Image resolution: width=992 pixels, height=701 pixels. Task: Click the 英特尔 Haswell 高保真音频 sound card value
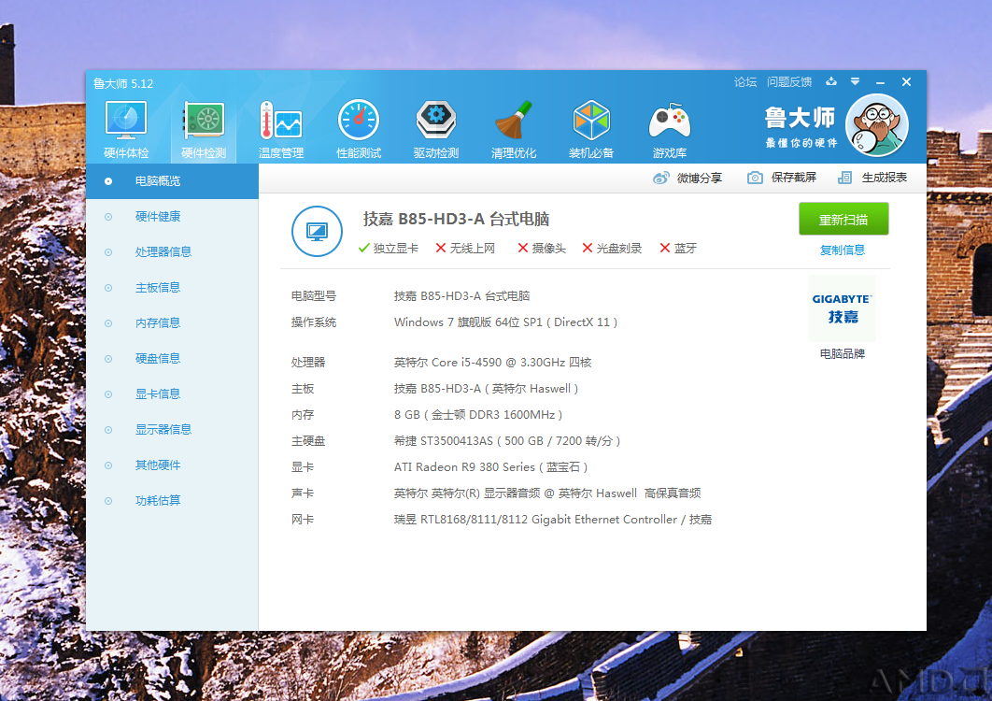(547, 494)
